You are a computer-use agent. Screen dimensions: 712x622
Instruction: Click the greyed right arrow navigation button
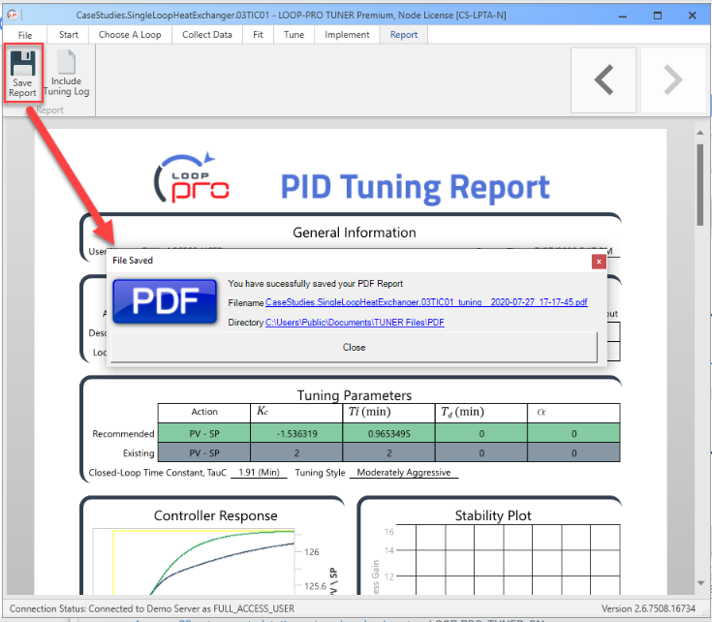[x=673, y=79]
